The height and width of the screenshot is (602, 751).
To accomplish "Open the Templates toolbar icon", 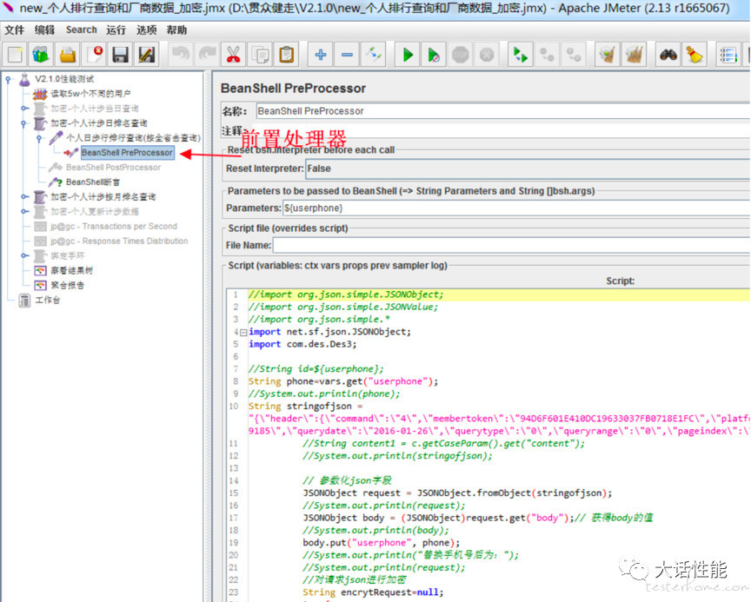I will click(x=41, y=55).
